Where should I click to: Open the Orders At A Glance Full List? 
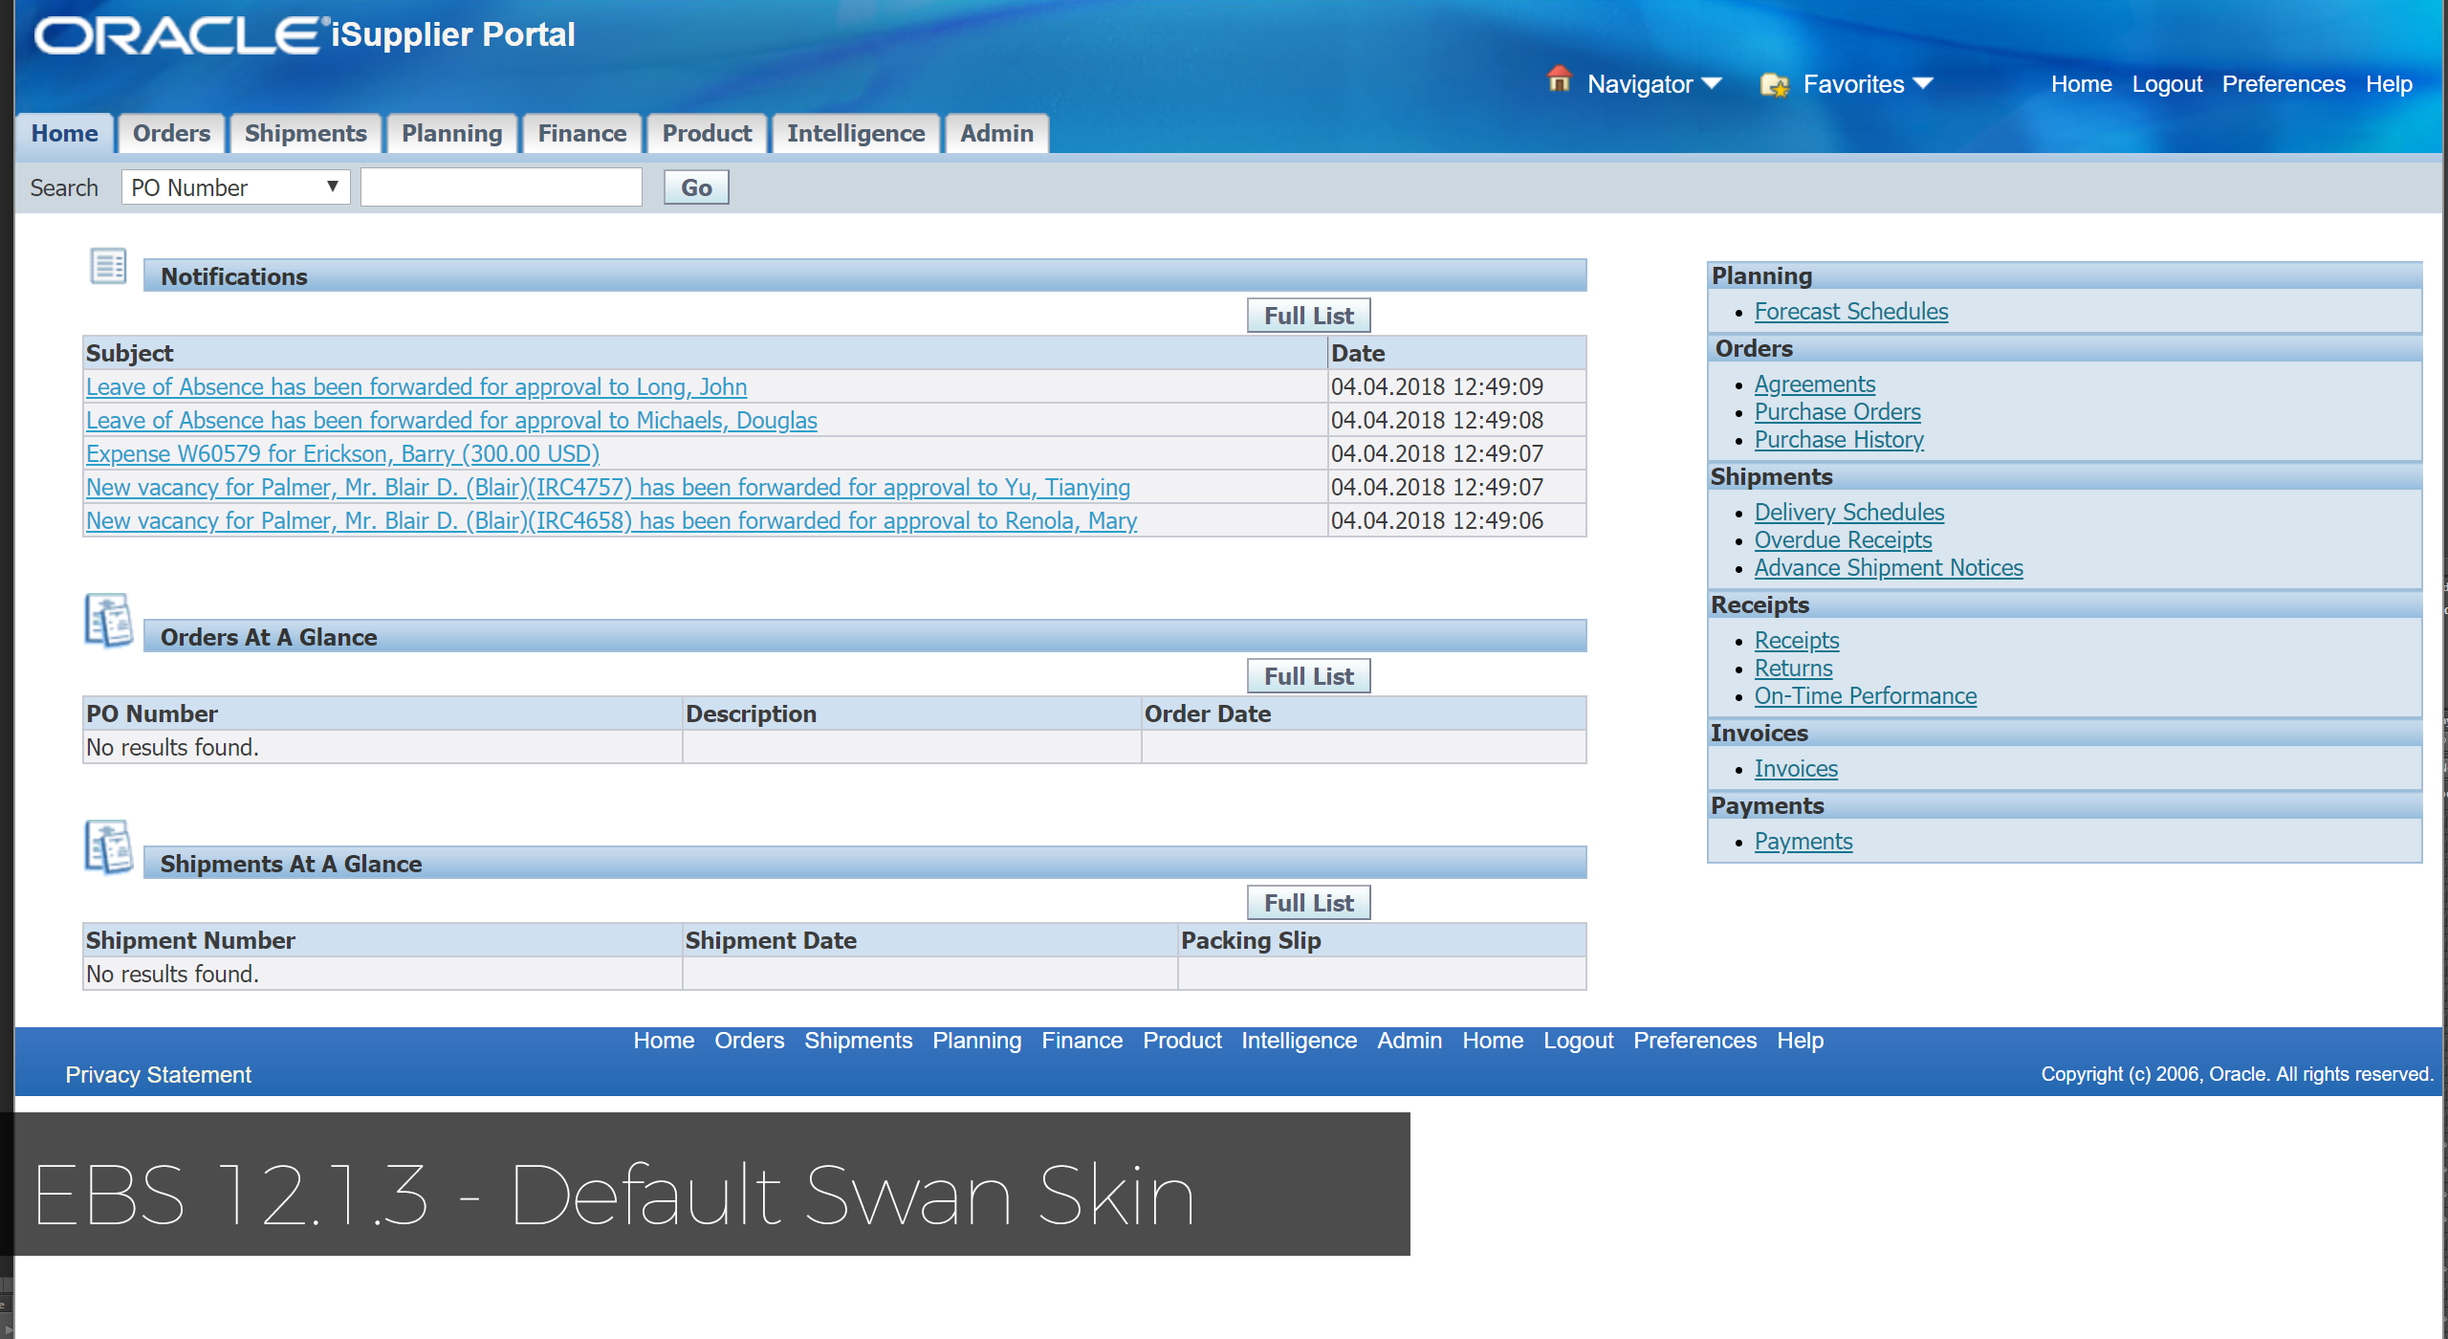[x=1308, y=676]
